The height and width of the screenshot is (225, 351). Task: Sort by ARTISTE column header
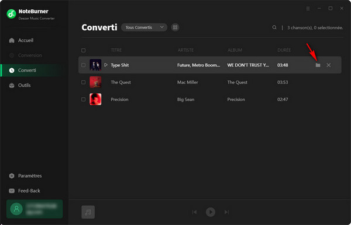point(185,50)
